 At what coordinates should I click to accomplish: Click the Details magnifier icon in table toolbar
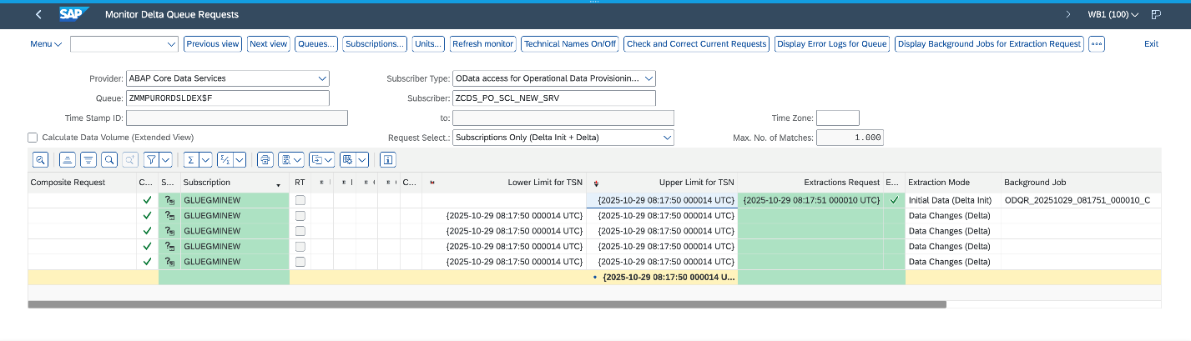[x=40, y=159]
